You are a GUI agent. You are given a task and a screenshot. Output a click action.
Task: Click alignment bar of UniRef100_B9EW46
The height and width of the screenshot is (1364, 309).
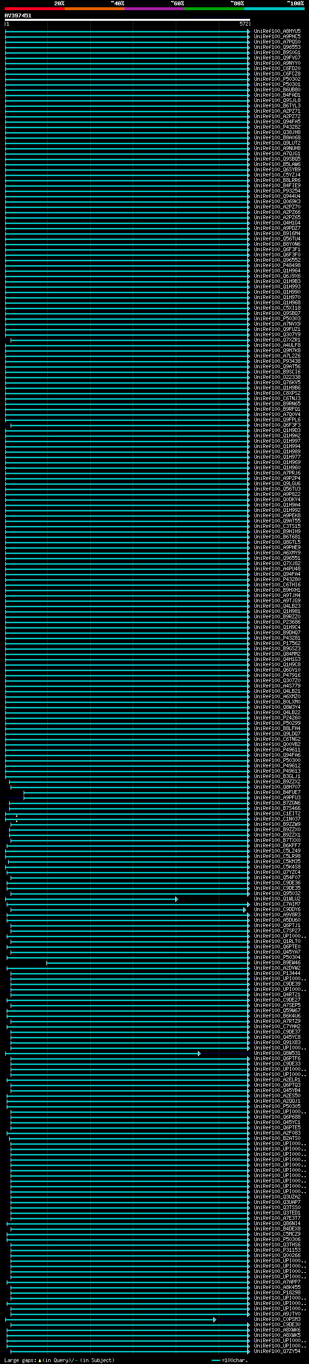[148, 962]
